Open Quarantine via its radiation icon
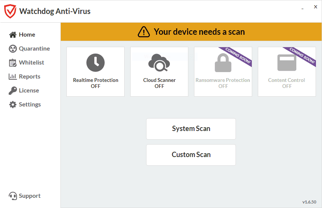 tap(13, 49)
